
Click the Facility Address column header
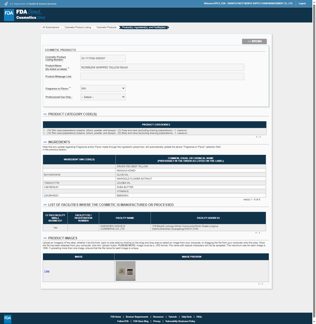point(208,218)
